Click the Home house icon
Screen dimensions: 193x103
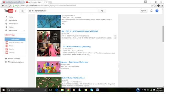[6, 17]
